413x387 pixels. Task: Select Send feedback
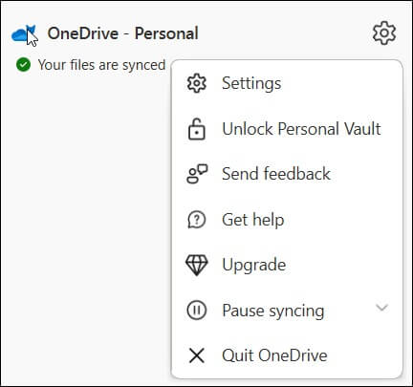[x=287, y=174]
